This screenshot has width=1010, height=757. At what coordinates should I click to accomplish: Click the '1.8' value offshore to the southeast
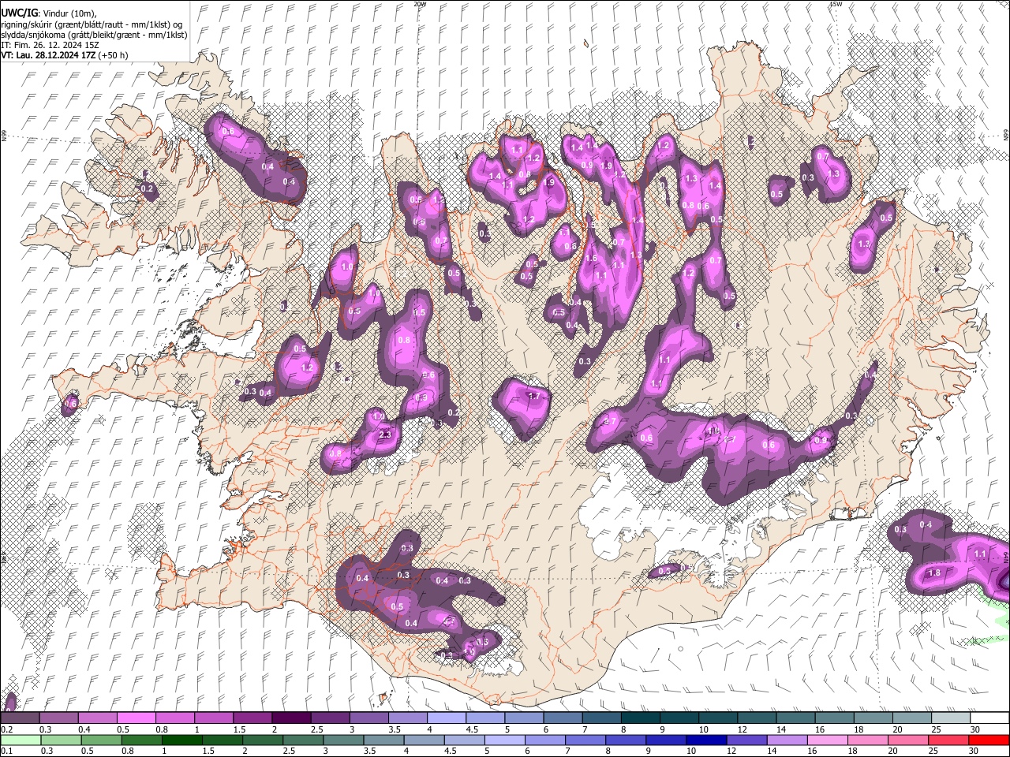click(934, 573)
